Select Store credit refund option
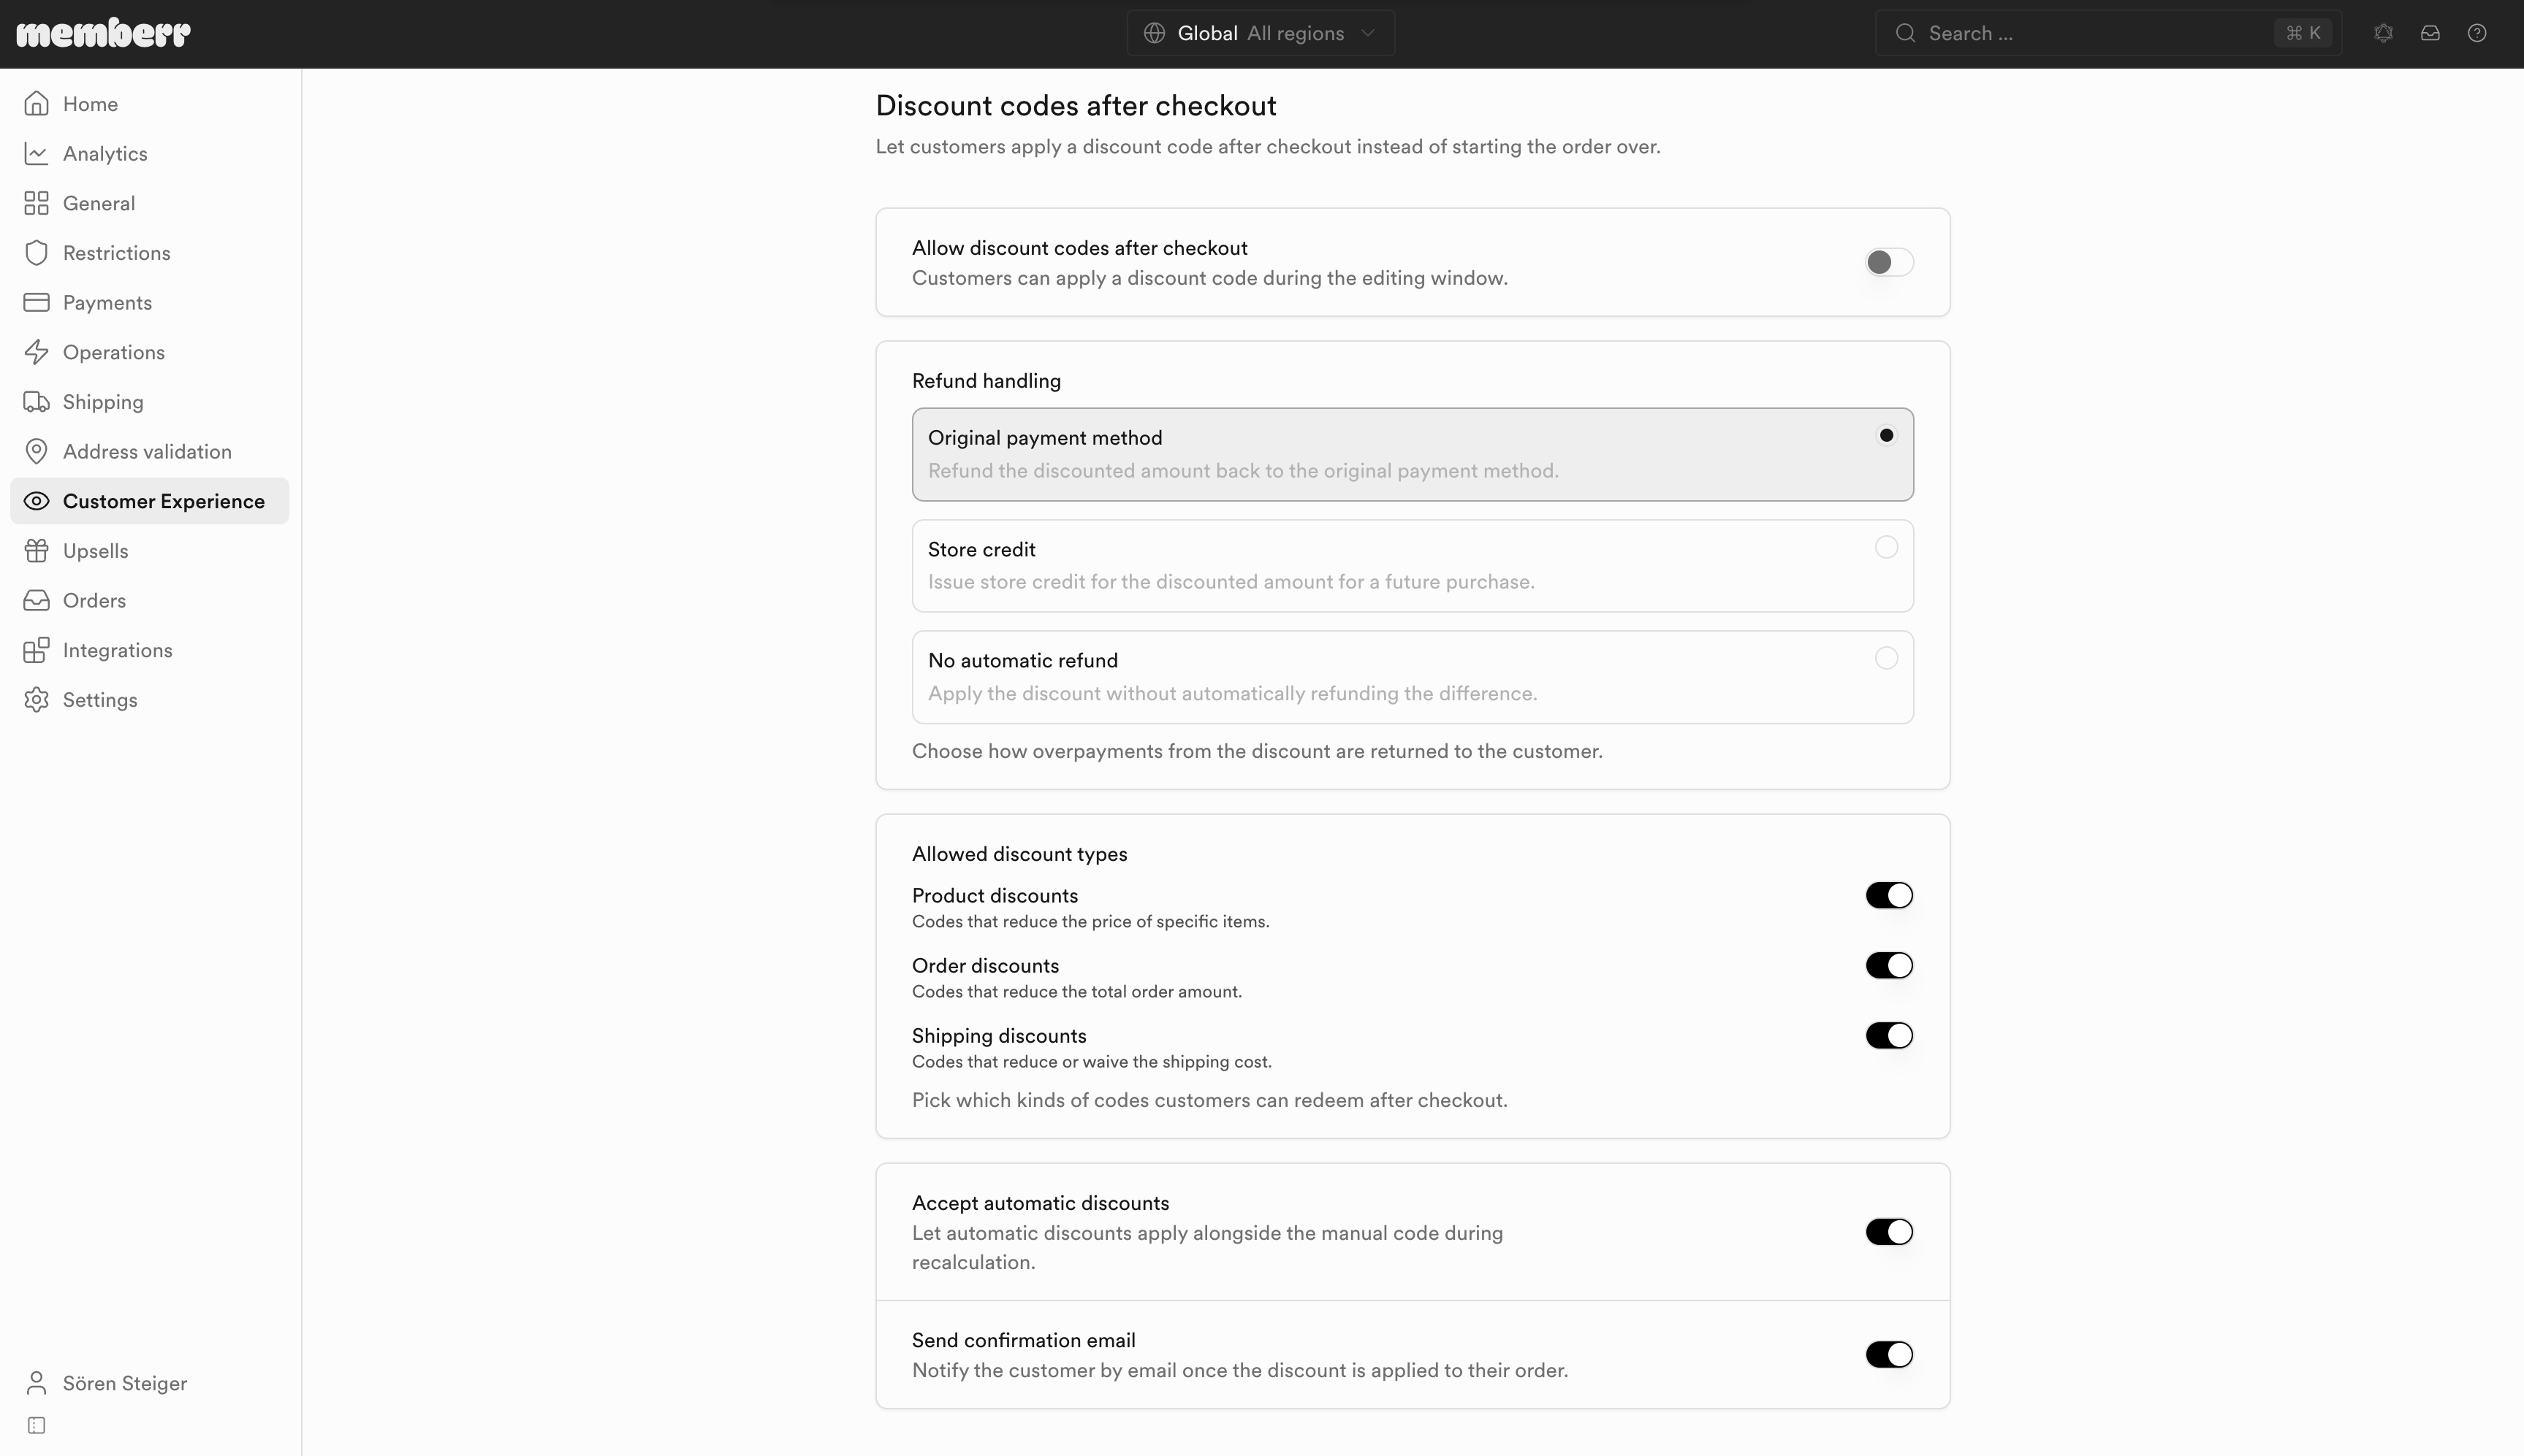The image size is (2524, 1456). point(1412,565)
